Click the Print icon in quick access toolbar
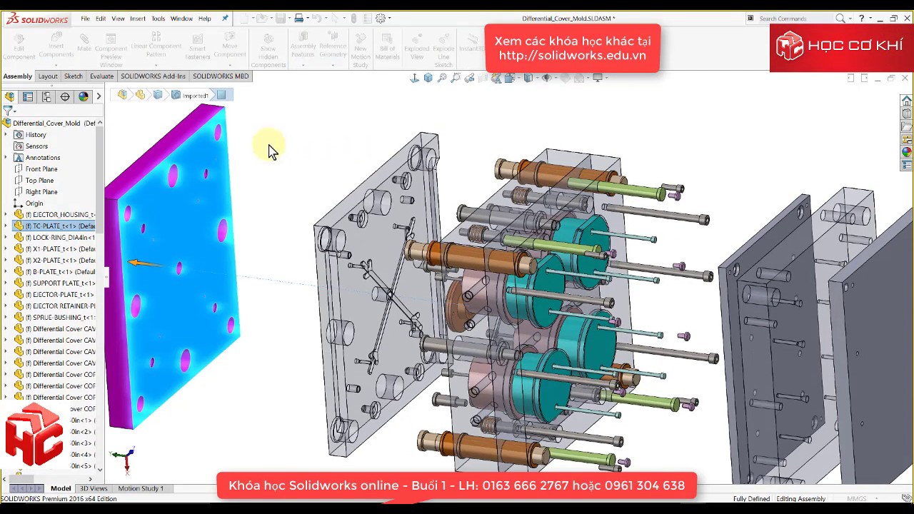This screenshot has width=914, height=514. coord(298,18)
